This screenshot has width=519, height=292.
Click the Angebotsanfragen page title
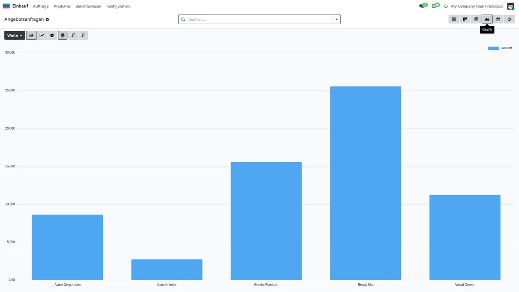[x=24, y=19]
